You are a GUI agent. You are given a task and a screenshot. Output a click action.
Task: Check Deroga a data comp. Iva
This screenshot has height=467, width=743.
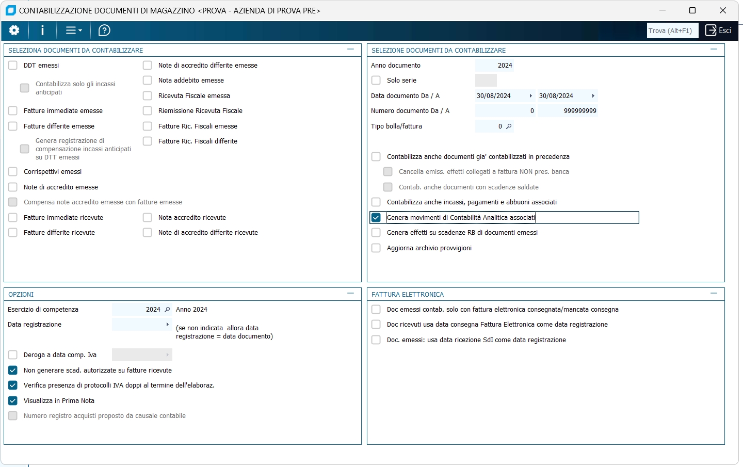coord(13,355)
